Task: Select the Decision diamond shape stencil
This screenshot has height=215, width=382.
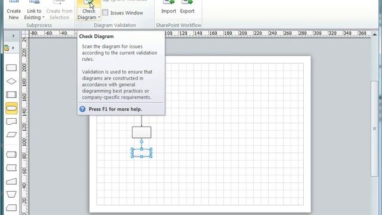Action: [x=11, y=81]
